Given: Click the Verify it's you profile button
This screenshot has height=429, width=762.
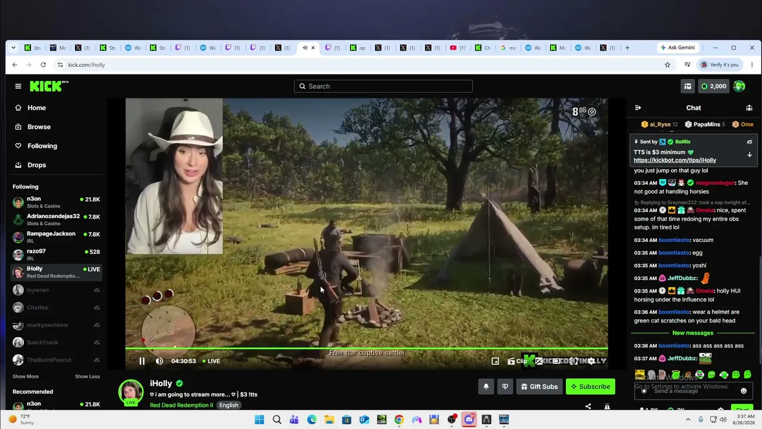Looking at the screenshot, I should point(720,64).
